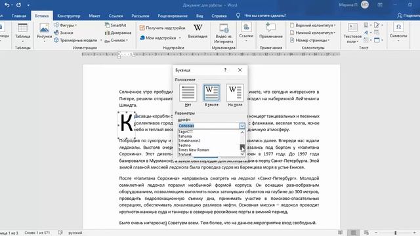Insert a Текстовое поле text box

(352, 33)
